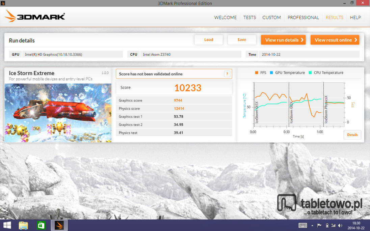The height and width of the screenshot is (231, 370).
Task: Switch to the TESTS tab
Action: [x=249, y=18]
